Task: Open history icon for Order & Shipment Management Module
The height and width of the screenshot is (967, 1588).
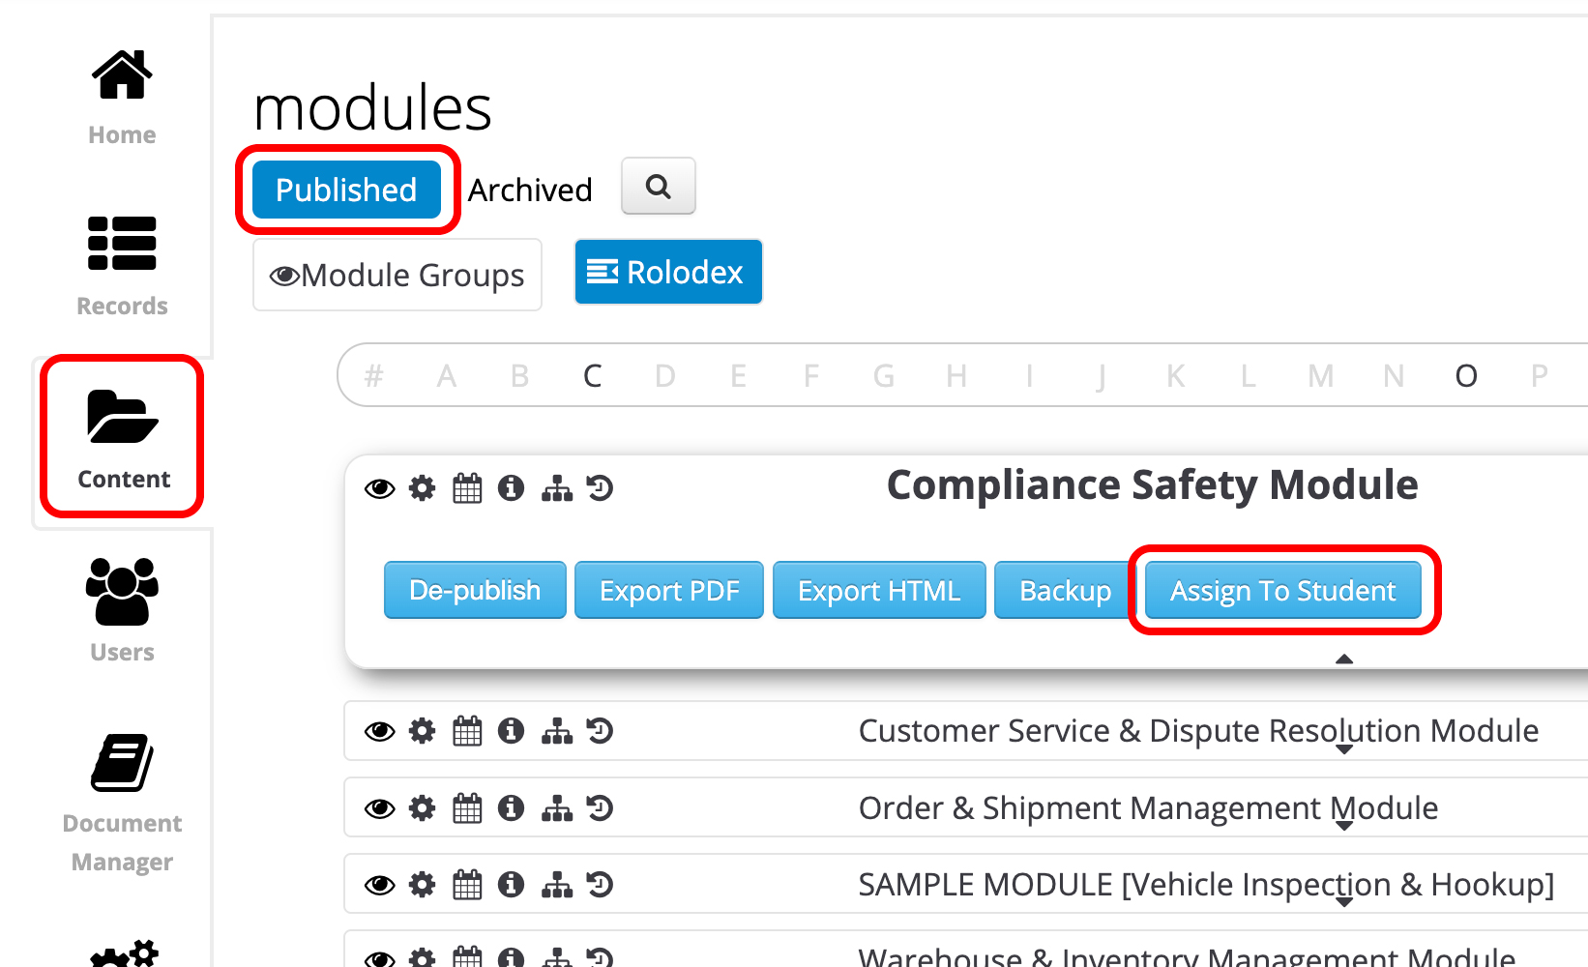Action: click(x=601, y=807)
